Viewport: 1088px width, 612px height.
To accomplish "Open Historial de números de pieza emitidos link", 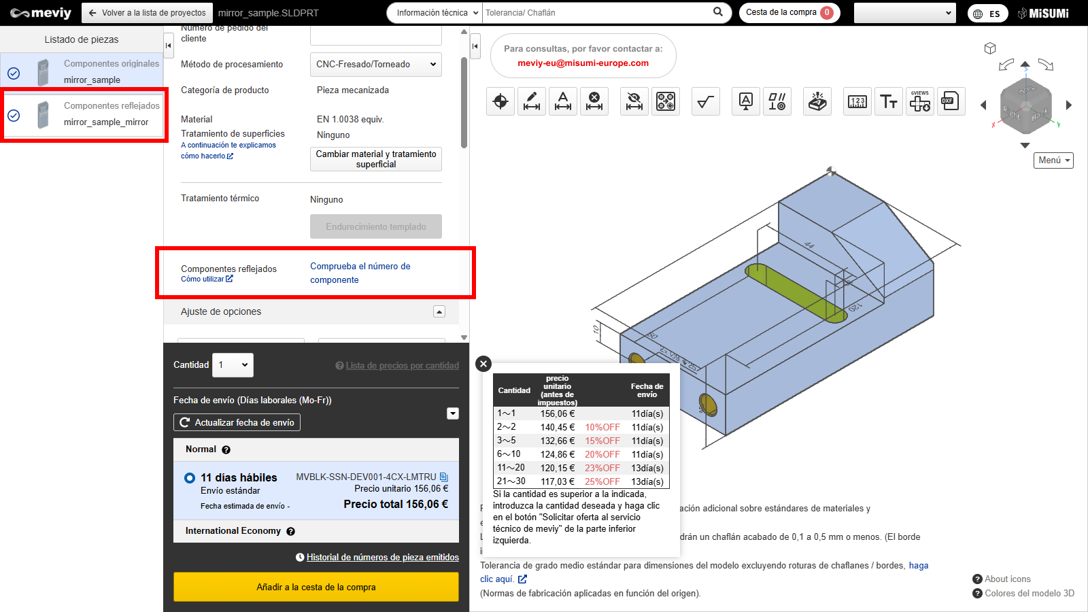I will coord(382,558).
